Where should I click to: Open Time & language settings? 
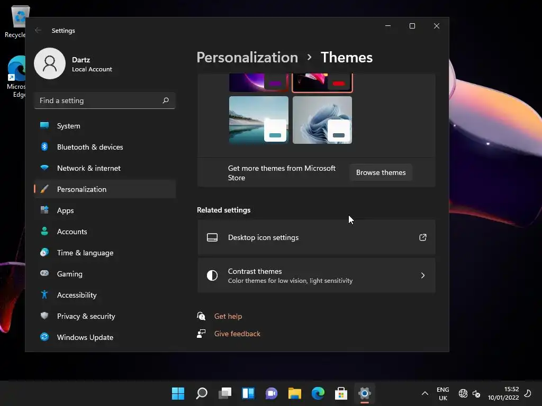[105, 253]
